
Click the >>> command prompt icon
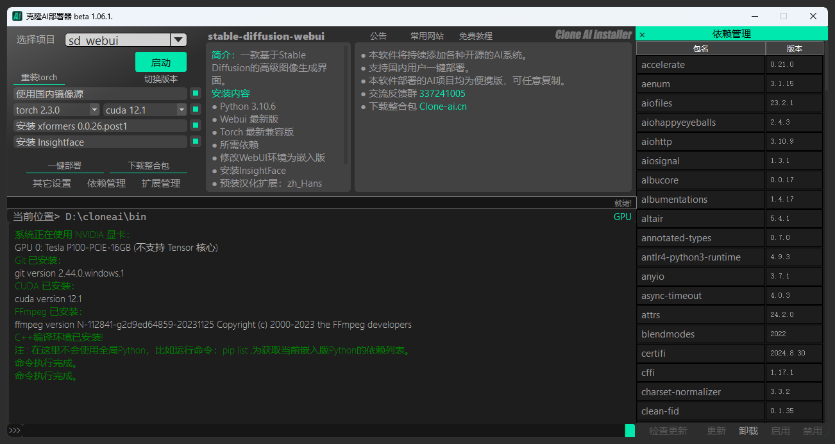pyautogui.click(x=15, y=431)
